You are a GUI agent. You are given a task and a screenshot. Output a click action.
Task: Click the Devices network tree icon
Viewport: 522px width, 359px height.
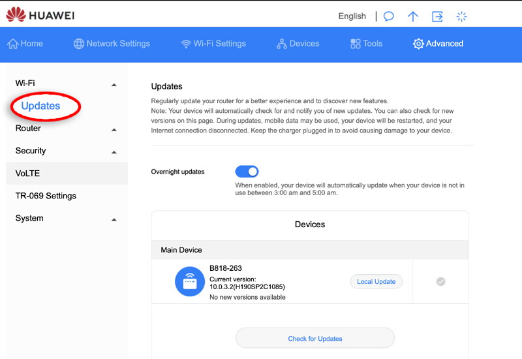tap(282, 44)
